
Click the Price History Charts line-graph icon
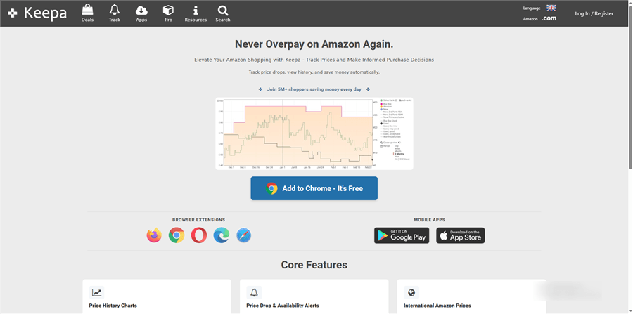pos(96,293)
